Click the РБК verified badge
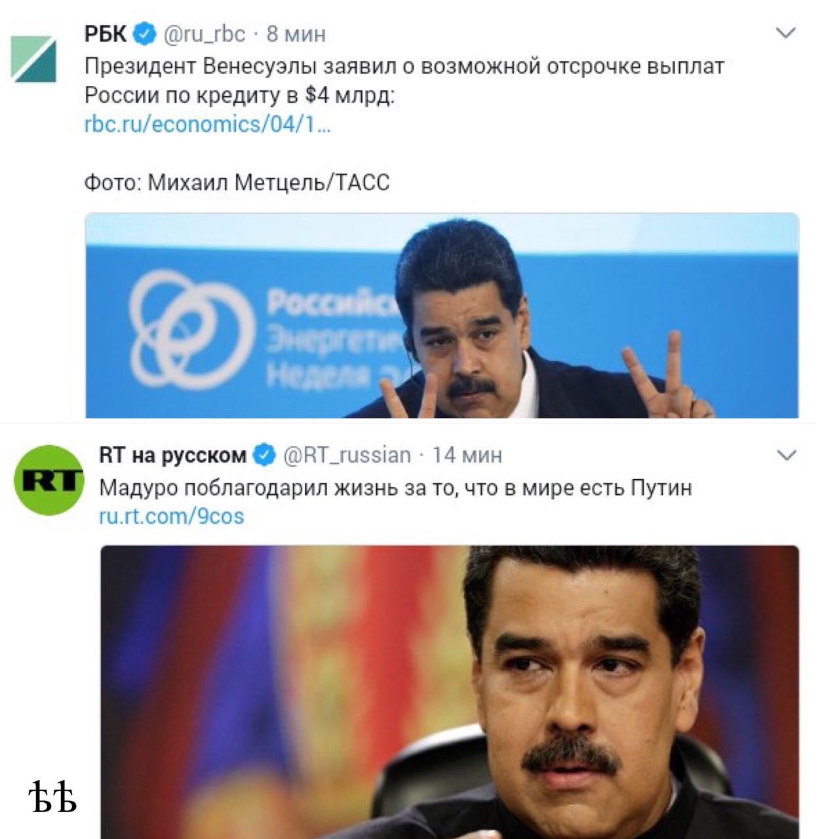 144,33
